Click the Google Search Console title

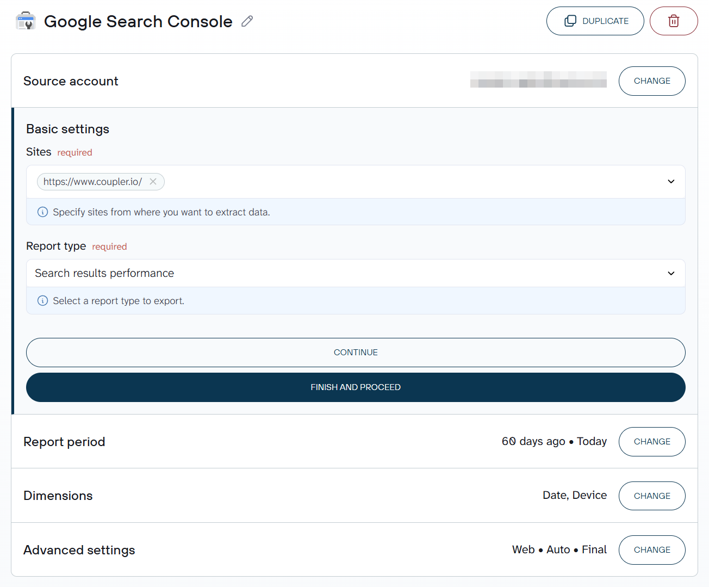(x=138, y=21)
